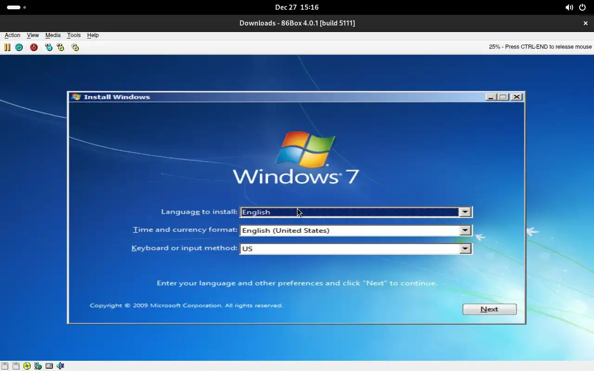
Task: Open 86Box settings via the yellow gear icon
Action: 75,47
